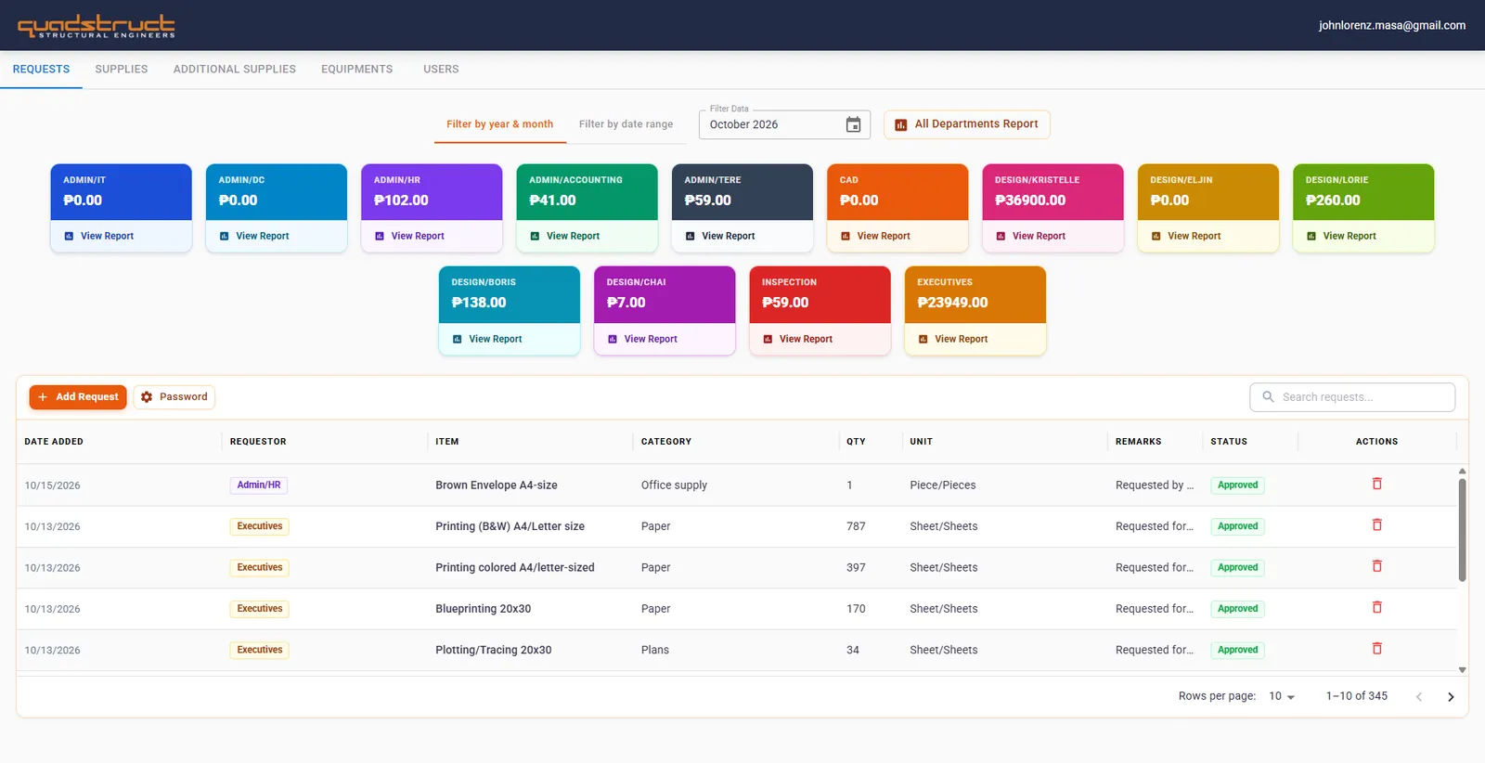
Task: Click report icon on DESIGN/KRISTELLE card
Action: pos(1001,237)
